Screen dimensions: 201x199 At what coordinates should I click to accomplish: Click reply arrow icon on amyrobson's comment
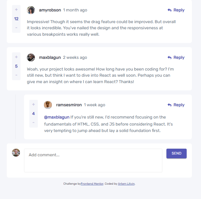169,10
